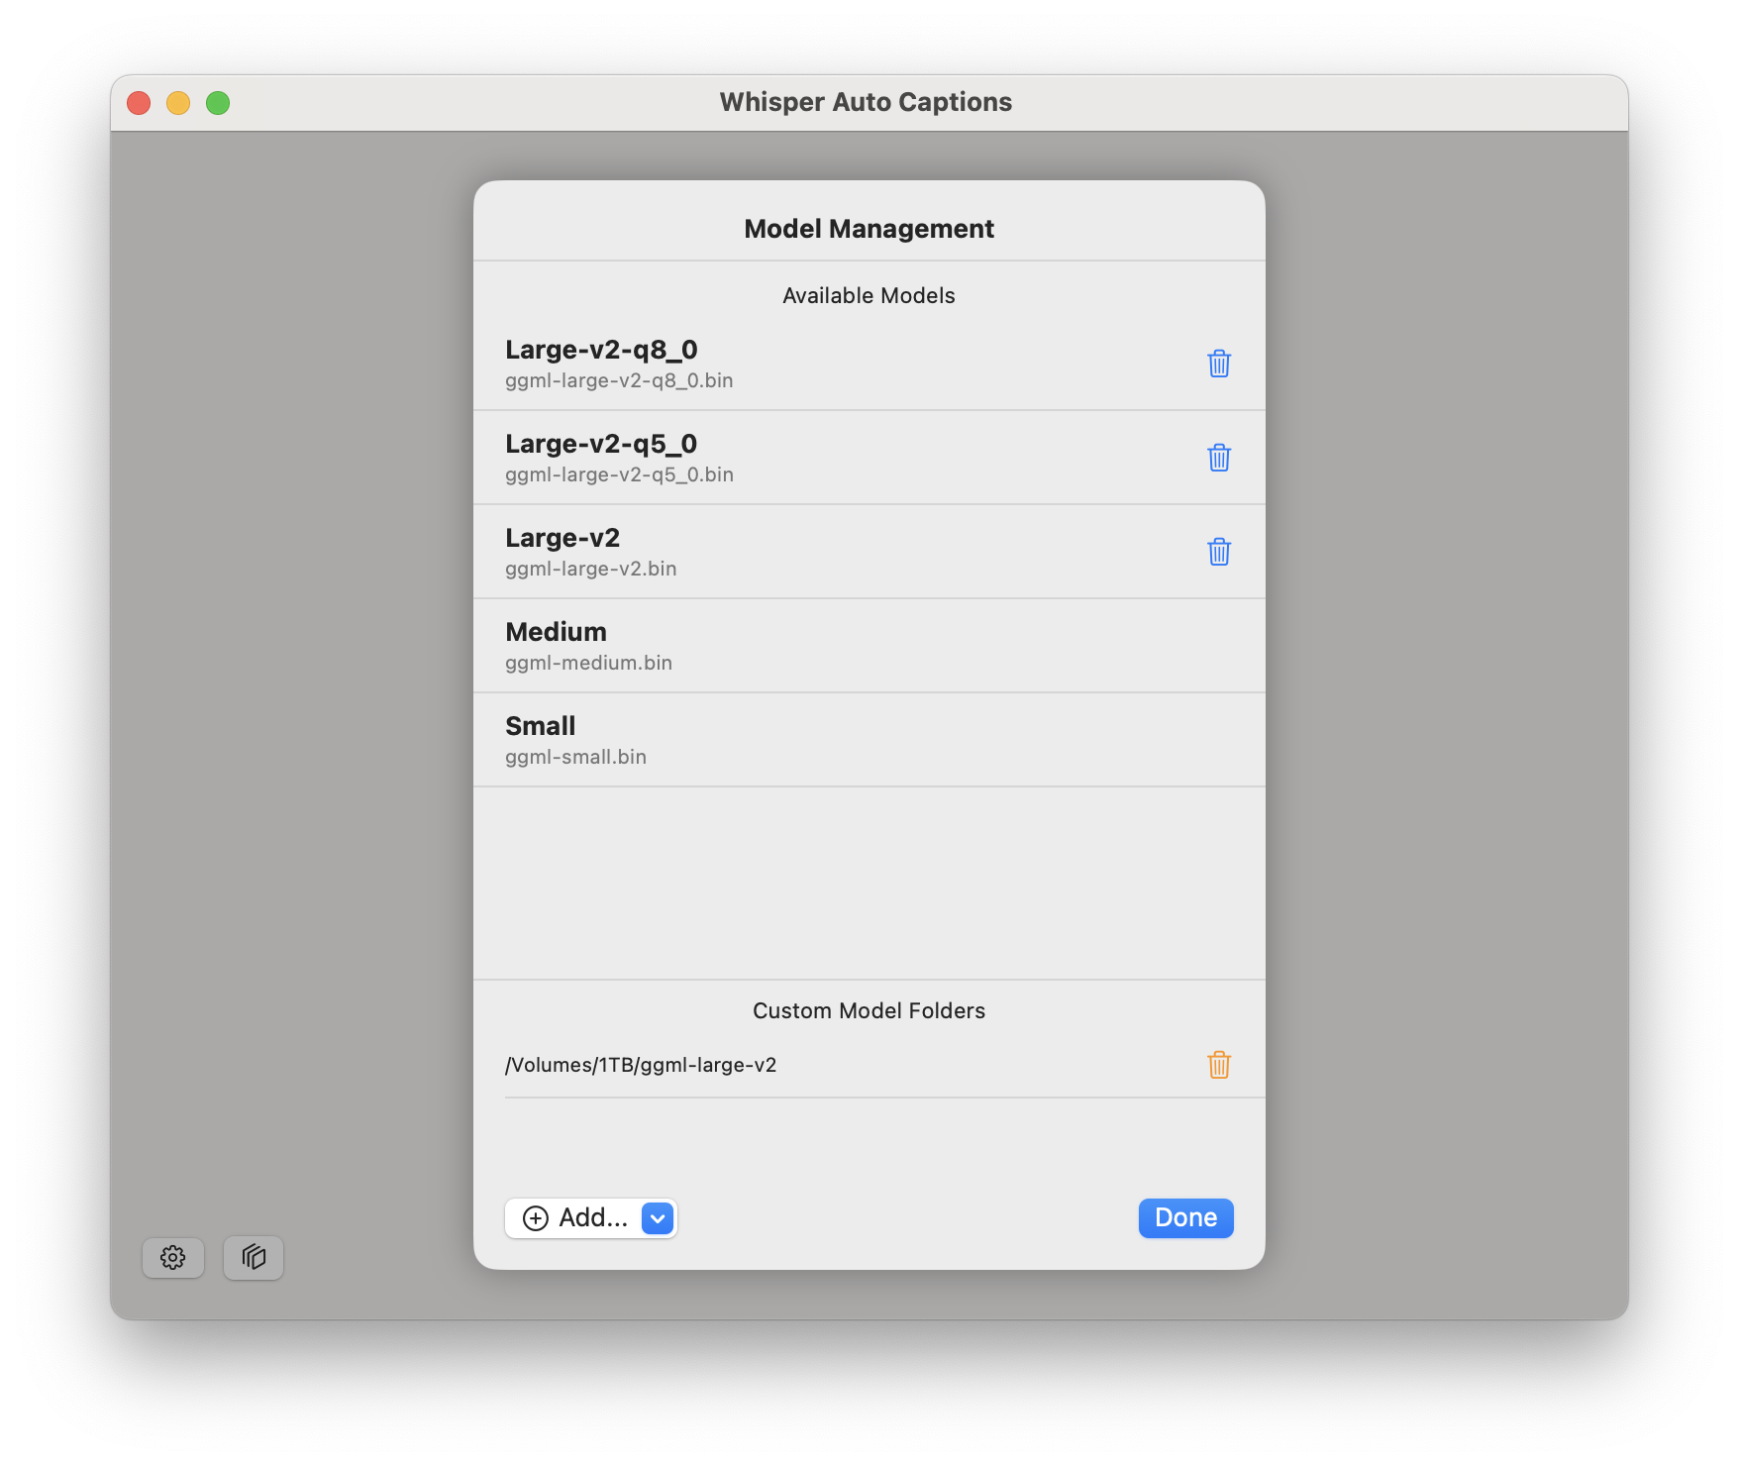Delete the Large-v2-q8_0 model
This screenshot has height=1466, width=1739.
point(1219,364)
